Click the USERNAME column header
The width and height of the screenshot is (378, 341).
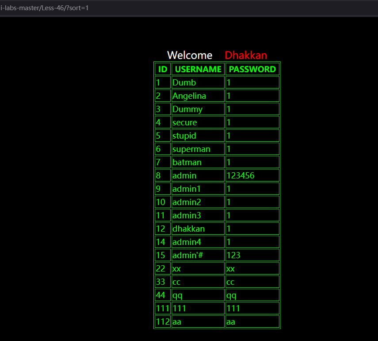click(x=198, y=70)
